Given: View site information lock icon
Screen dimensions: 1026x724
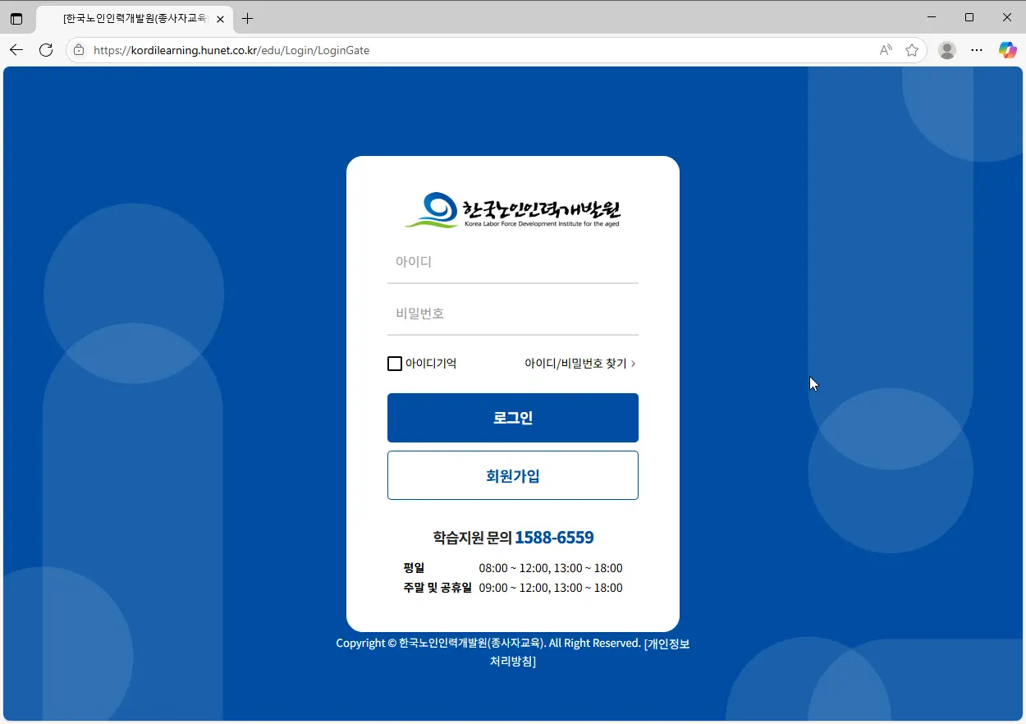Looking at the screenshot, I should (79, 50).
